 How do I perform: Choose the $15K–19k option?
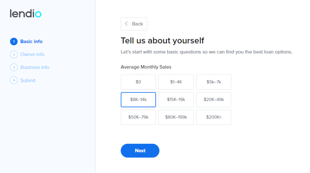(176, 100)
